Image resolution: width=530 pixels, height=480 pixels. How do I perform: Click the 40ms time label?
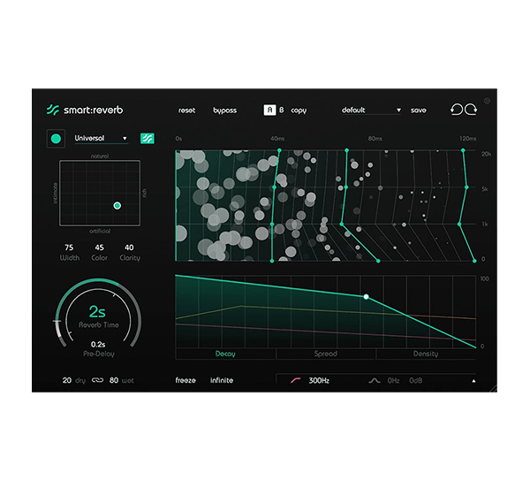tap(277, 139)
